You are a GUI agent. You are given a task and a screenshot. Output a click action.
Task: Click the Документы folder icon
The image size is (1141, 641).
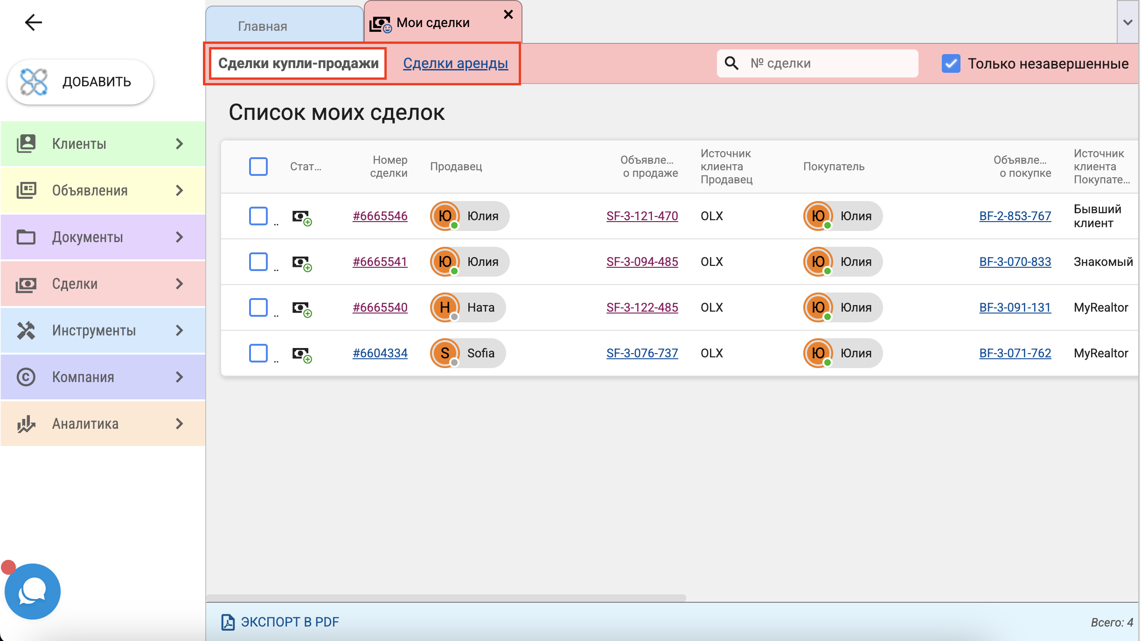point(26,237)
